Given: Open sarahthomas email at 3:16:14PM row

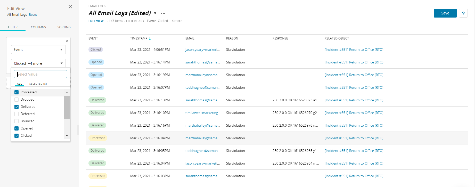Looking at the screenshot, I should point(203,62).
